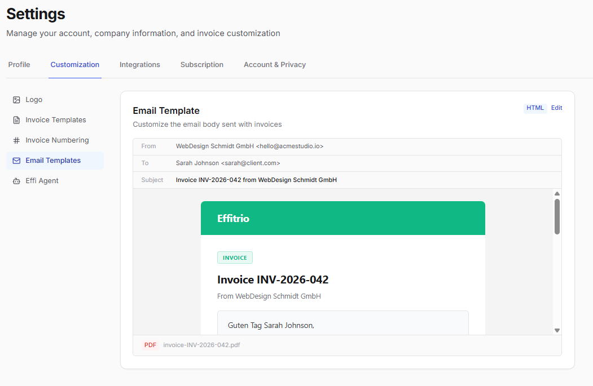The image size is (593, 386).
Task: Click the Email Templates envelope icon
Action: [16, 161]
